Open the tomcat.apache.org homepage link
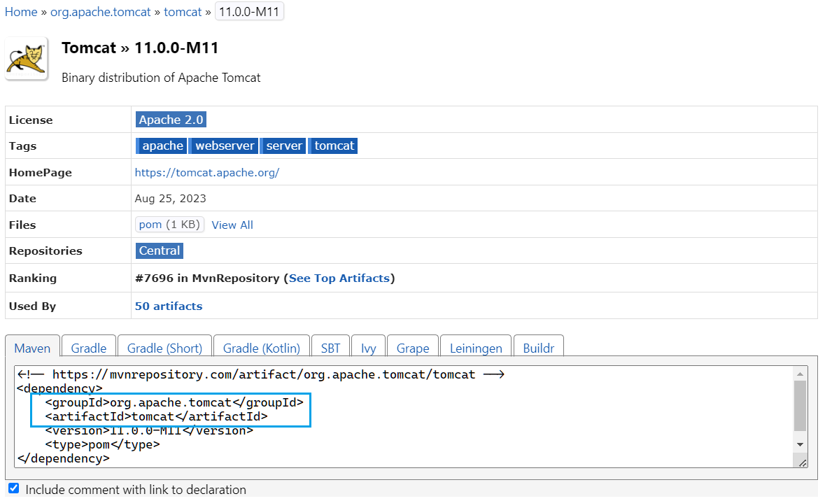 click(x=207, y=172)
